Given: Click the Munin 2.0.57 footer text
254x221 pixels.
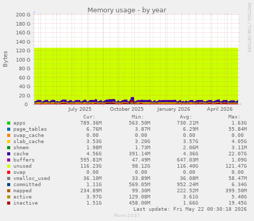Looking at the screenshot, I should pyautogui.click(x=127, y=215).
